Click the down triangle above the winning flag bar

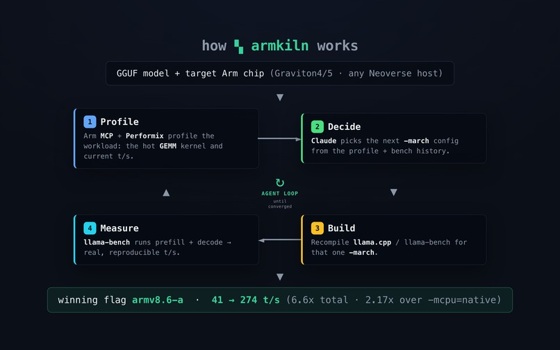280,277
